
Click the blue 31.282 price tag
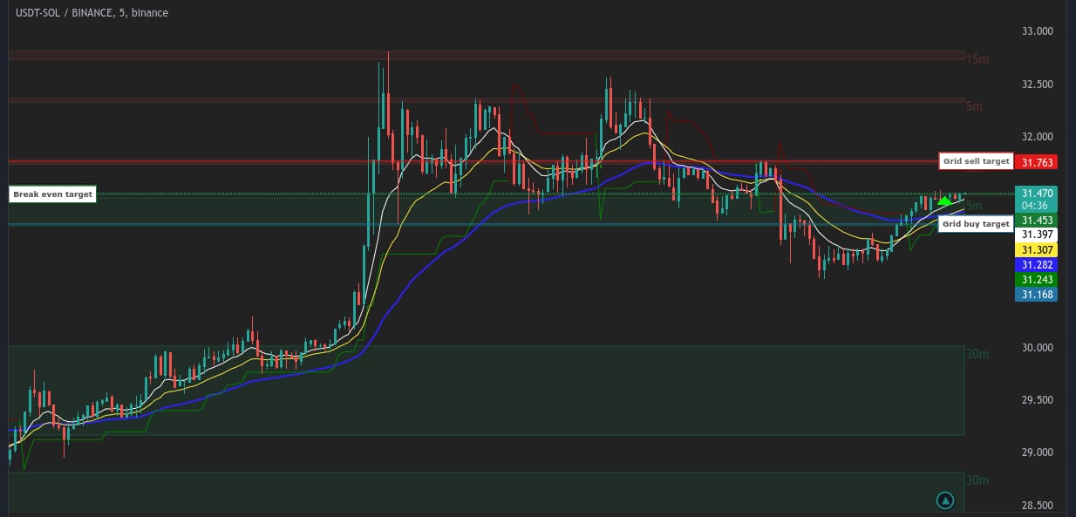tap(1037, 264)
